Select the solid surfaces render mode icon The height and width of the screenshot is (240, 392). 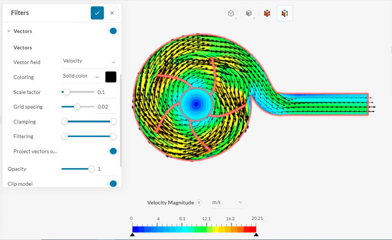pyautogui.click(x=250, y=13)
